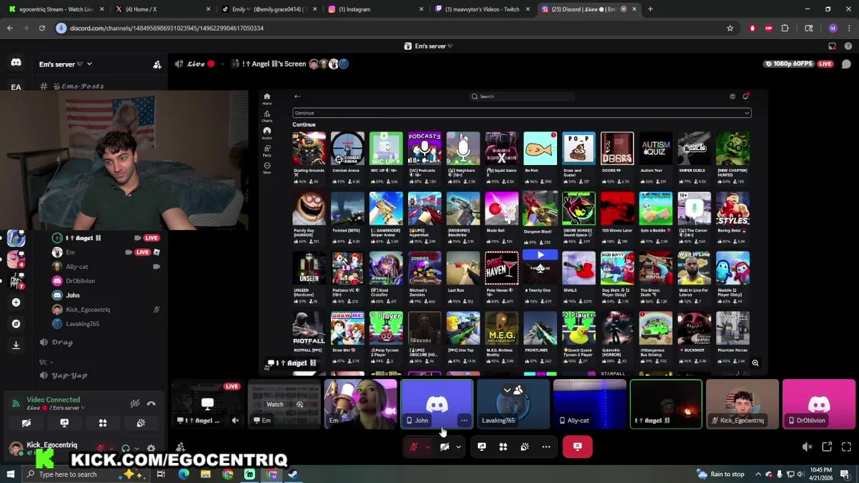Image resolution: width=859 pixels, height=483 pixels.
Task: Share your screen from voice connection panel
Action: 64,423
